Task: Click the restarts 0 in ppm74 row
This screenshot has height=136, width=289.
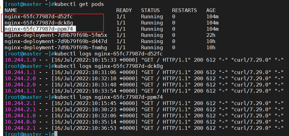Action: click(174, 29)
